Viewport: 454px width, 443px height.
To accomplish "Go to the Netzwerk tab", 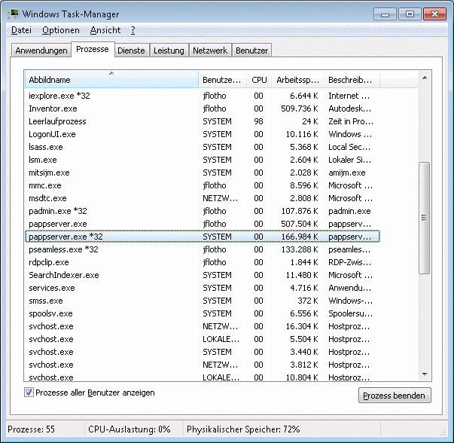I will (x=210, y=50).
